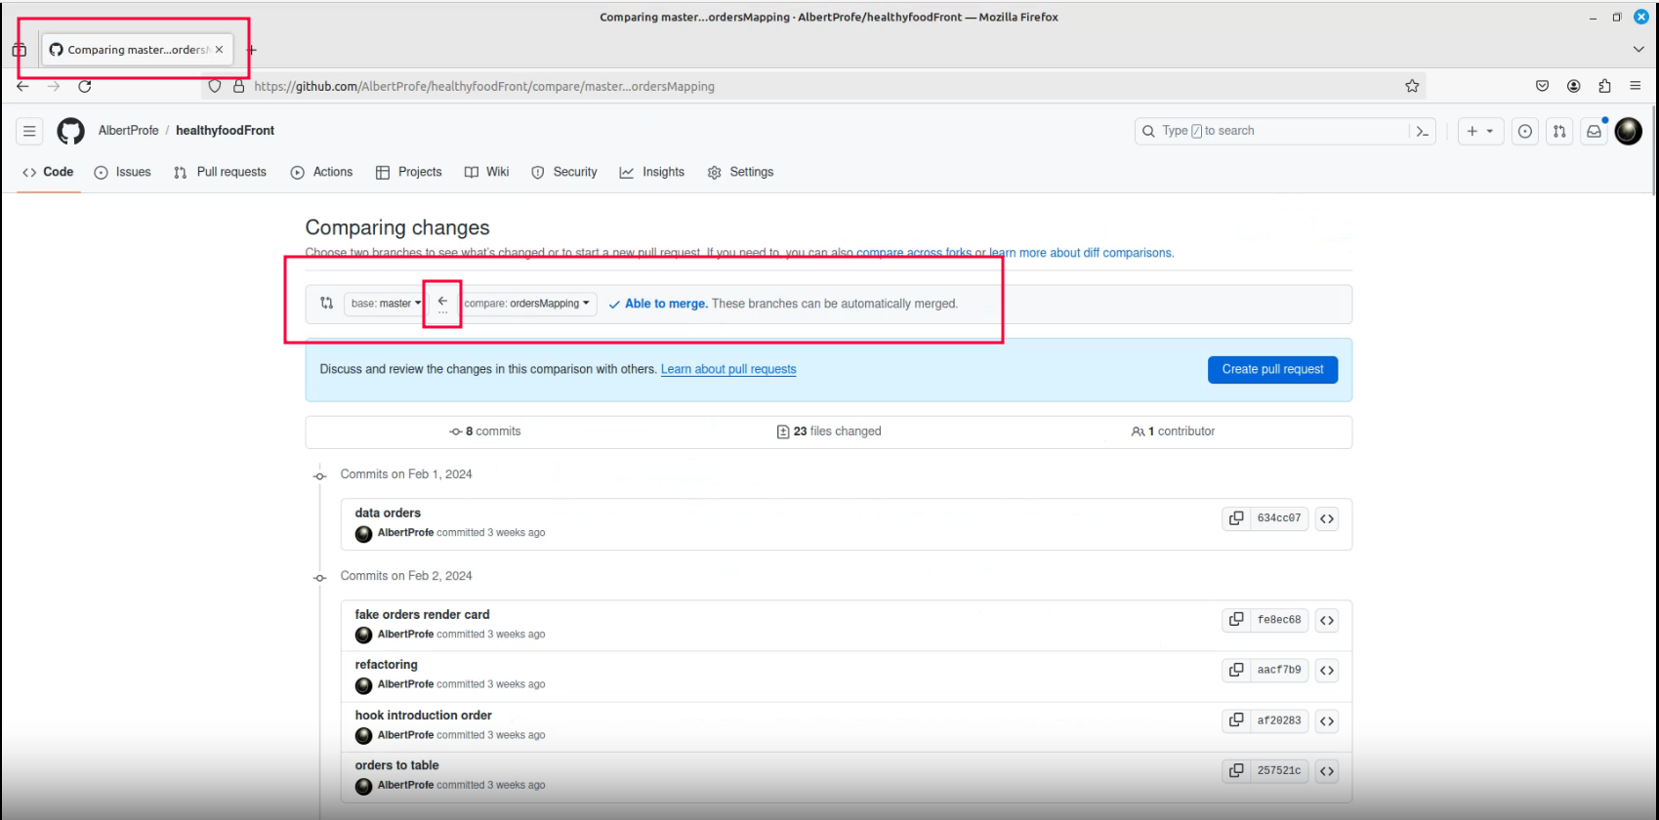The width and height of the screenshot is (1659, 820).
Task: Click the 1 contributor summary
Action: 1173,431
